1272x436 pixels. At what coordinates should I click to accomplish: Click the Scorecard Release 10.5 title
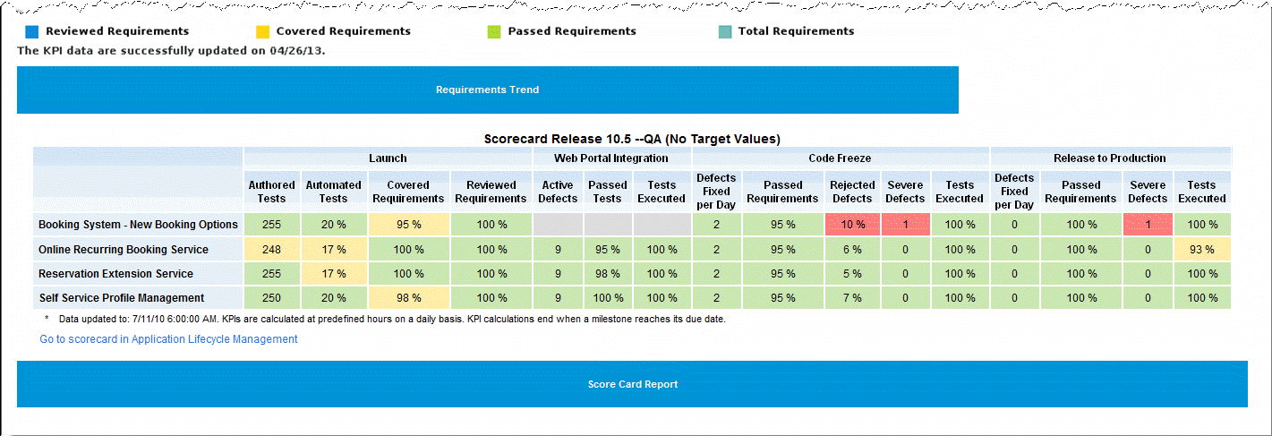tap(632, 139)
